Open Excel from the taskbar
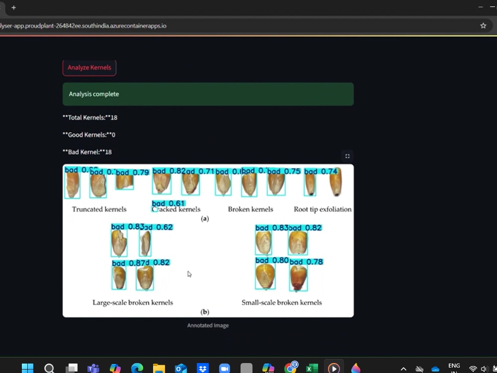Image resolution: width=497 pixels, height=373 pixels. pyautogui.click(x=312, y=369)
